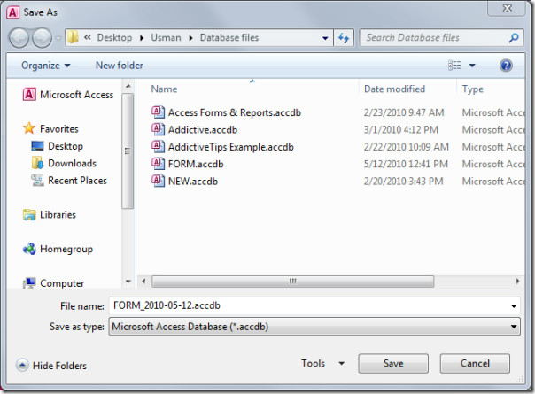Click the Access icon in title bar
535x394 pixels.
[x=12, y=12]
